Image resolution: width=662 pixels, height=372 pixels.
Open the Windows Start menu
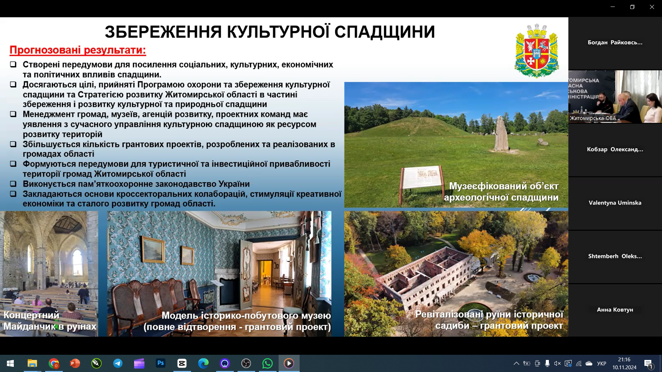point(10,363)
